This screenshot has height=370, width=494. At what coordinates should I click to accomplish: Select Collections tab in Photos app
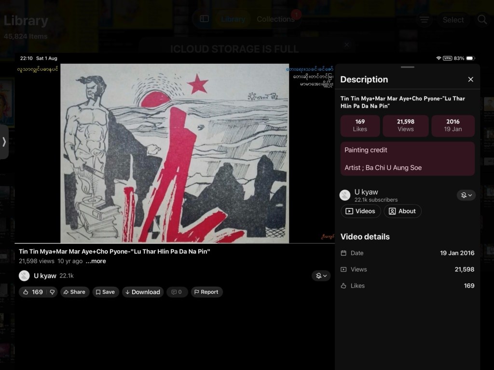(275, 19)
